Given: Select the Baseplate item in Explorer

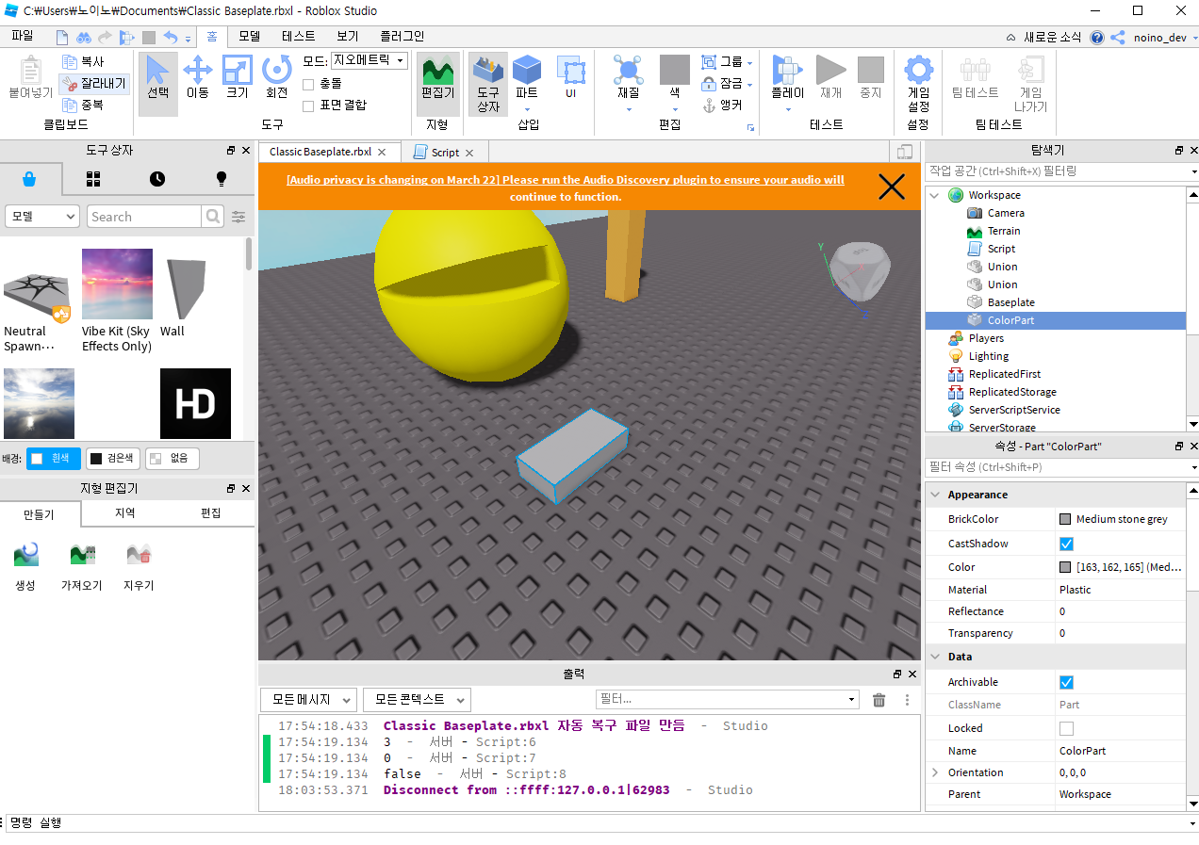Looking at the screenshot, I should click(x=1010, y=302).
